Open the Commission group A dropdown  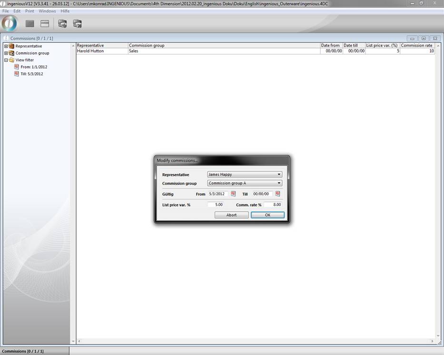[x=245, y=183]
